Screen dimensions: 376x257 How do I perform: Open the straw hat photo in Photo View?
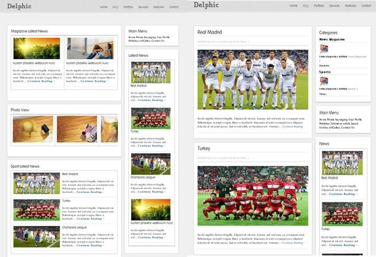tap(33, 129)
